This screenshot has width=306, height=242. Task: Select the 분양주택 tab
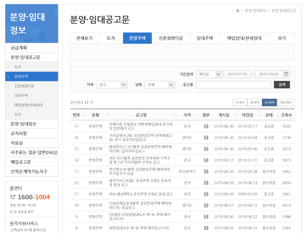click(x=137, y=38)
